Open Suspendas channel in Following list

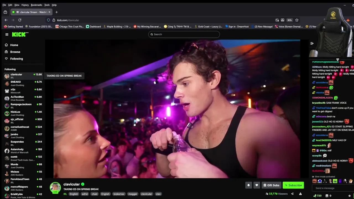pyautogui.click(x=23, y=143)
